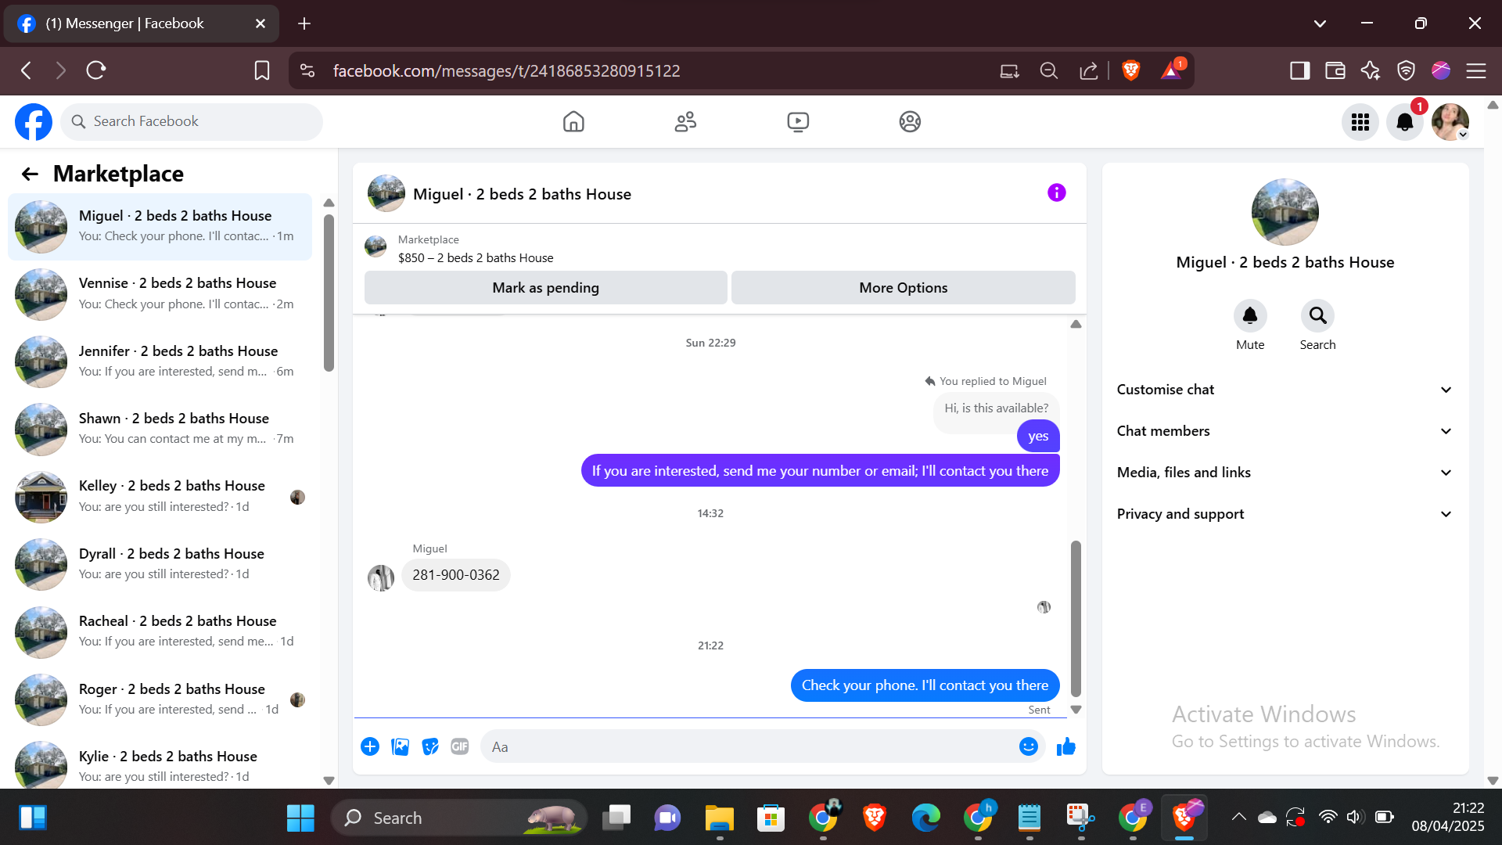Screen dimensions: 1502x845
Task: Open the purple conversation information icon
Action: [1056, 192]
